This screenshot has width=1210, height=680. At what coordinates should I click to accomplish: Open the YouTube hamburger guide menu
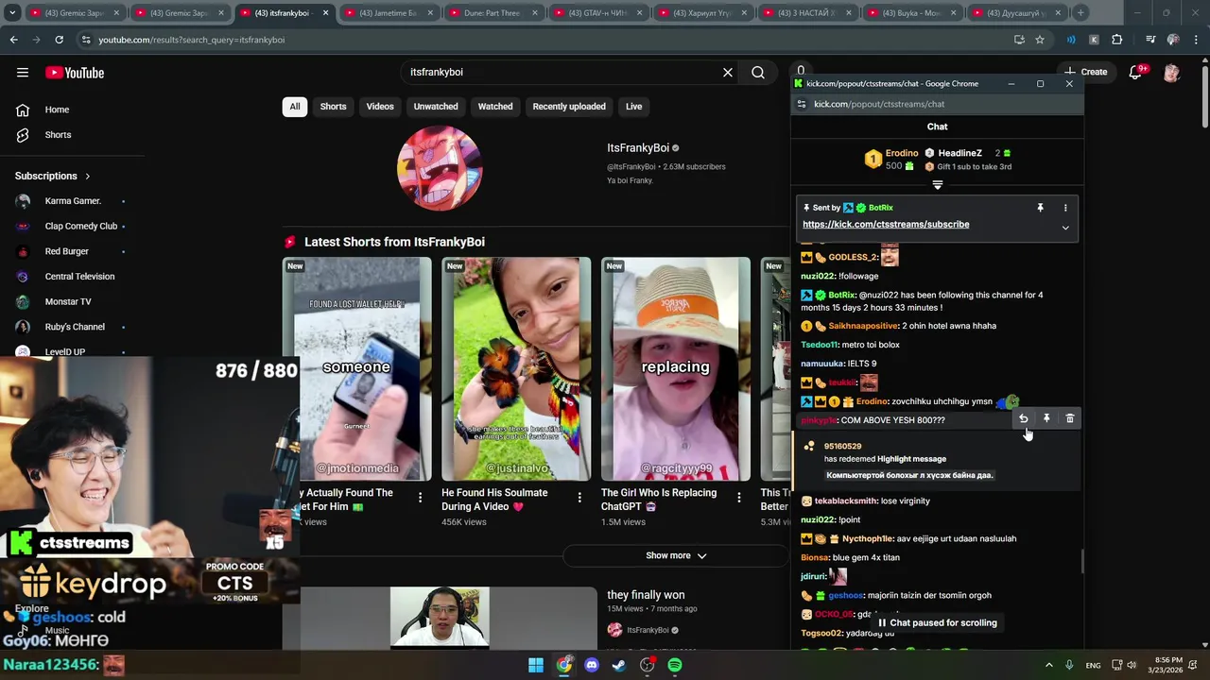click(x=23, y=73)
